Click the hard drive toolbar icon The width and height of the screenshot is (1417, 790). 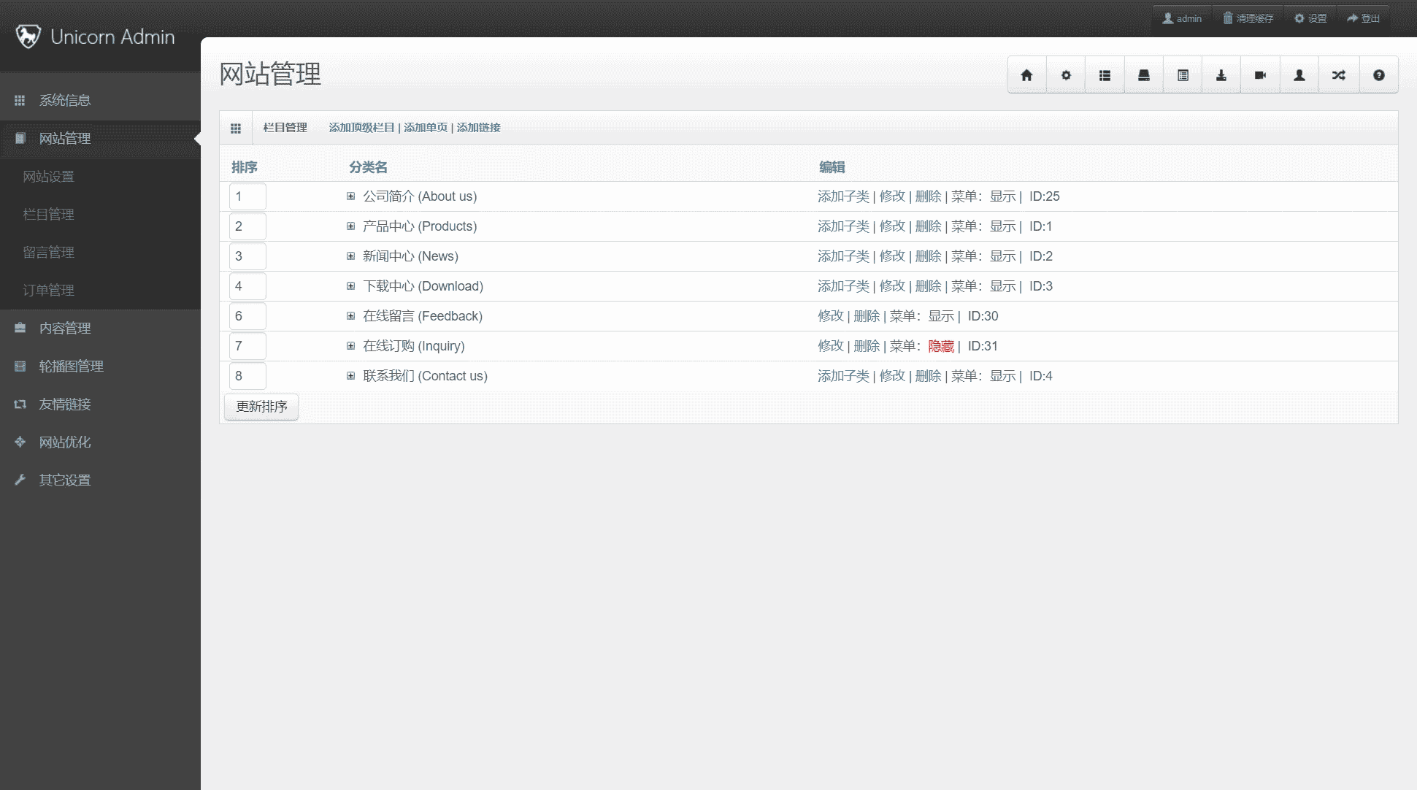1144,75
